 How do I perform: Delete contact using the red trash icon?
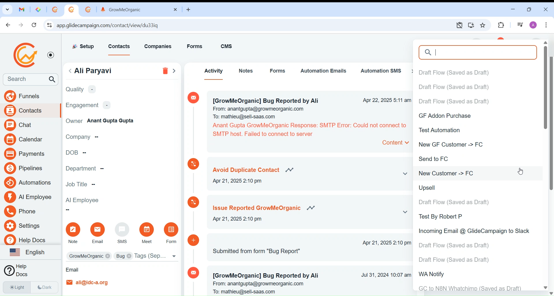click(165, 71)
